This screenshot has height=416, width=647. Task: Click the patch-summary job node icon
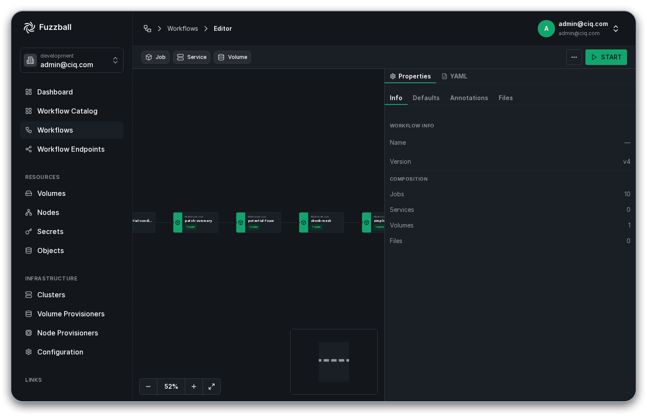178,222
